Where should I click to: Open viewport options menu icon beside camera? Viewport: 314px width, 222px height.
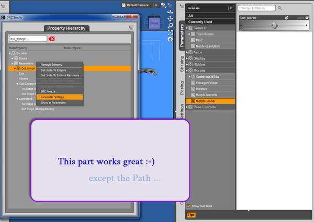(170, 5)
